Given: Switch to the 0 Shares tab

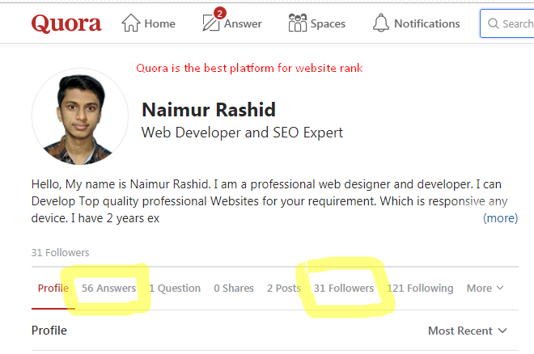Looking at the screenshot, I should [x=234, y=289].
